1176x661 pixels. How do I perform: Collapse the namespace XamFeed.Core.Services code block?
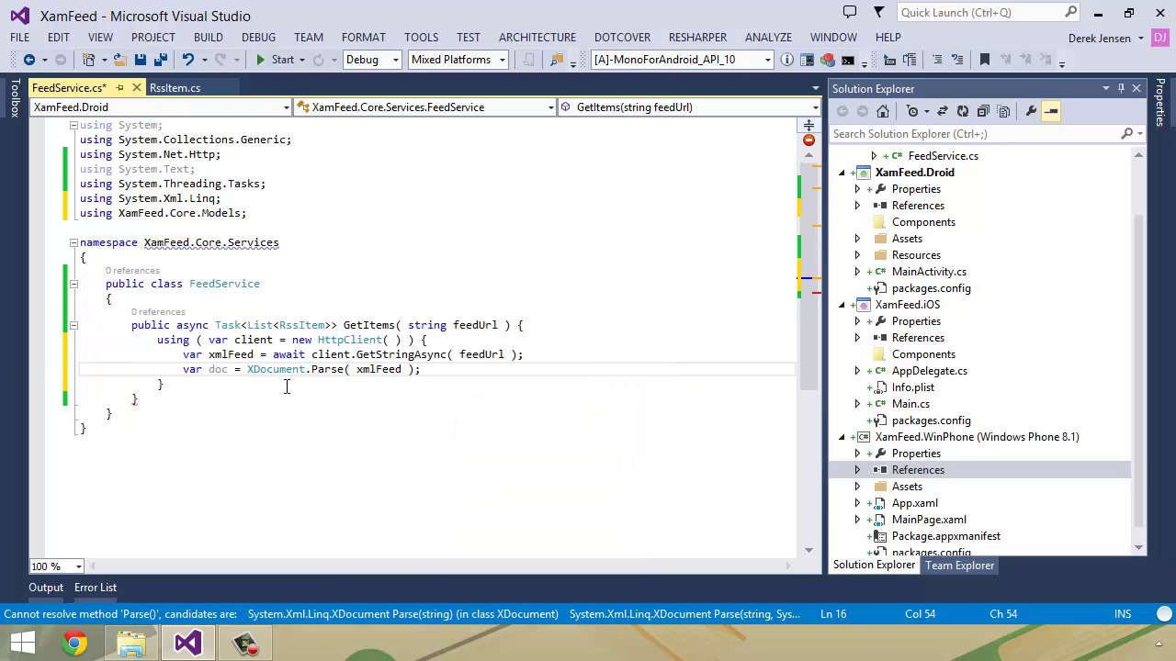73,242
